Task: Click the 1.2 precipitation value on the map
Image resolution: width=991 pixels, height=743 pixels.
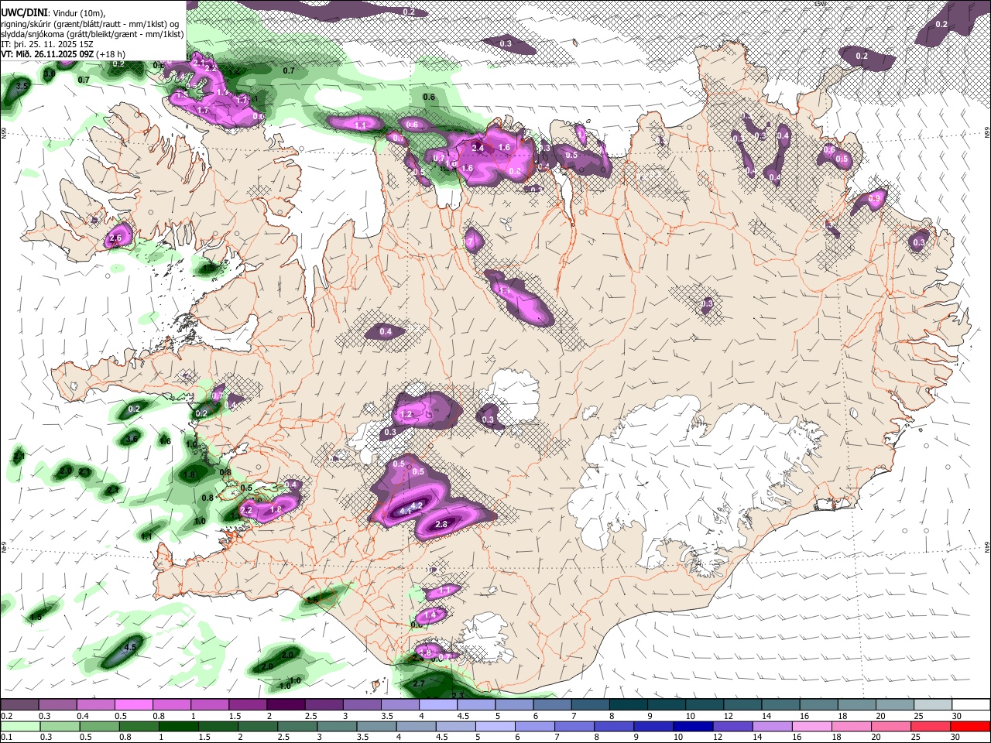Action: click(x=406, y=414)
